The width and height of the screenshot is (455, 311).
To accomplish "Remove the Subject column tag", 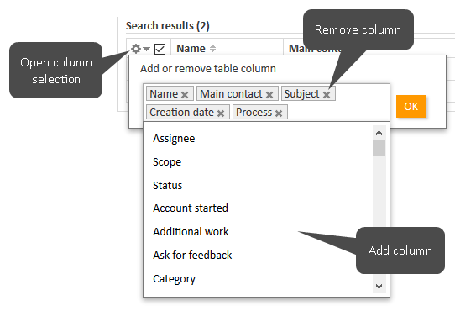I will (x=327, y=95).
